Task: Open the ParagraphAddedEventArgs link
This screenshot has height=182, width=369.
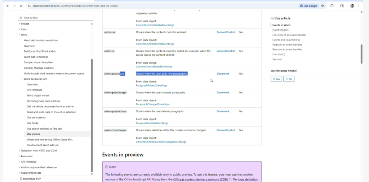Action: tap(151, 85)
